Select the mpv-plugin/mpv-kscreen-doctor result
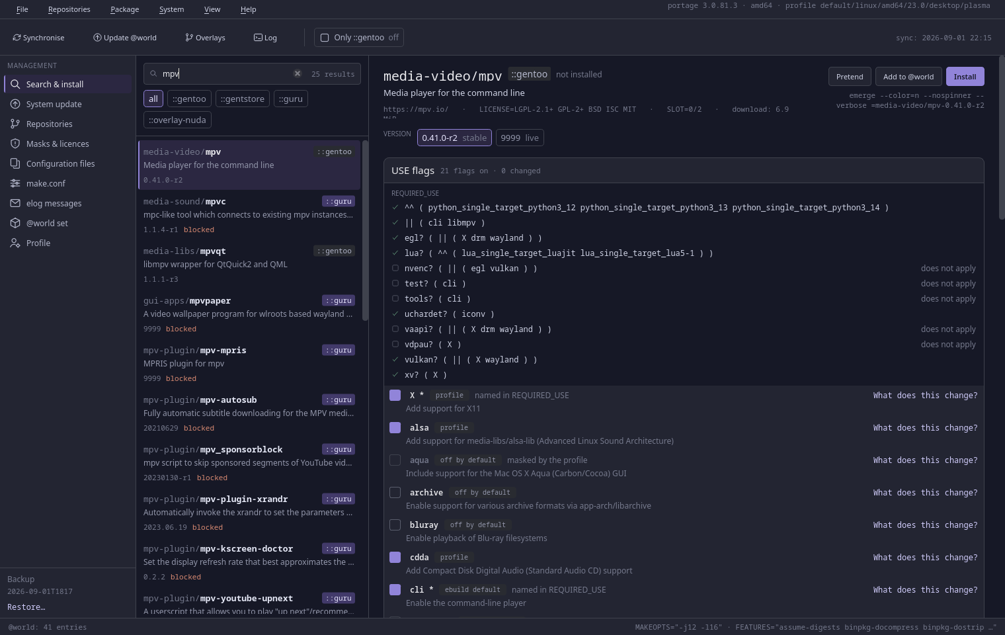Viewport: 1005px width, 635px height. pos(249,562)
